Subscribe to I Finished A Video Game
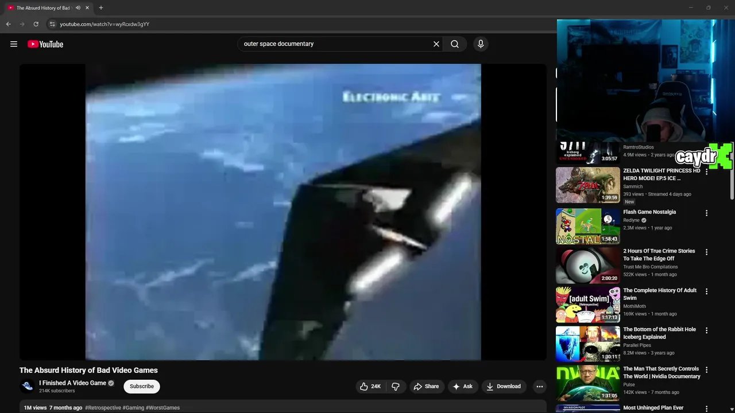 (x=142, y=387)
